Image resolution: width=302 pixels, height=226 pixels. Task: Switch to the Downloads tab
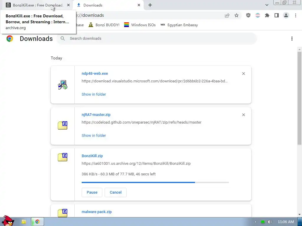point(108,5)
